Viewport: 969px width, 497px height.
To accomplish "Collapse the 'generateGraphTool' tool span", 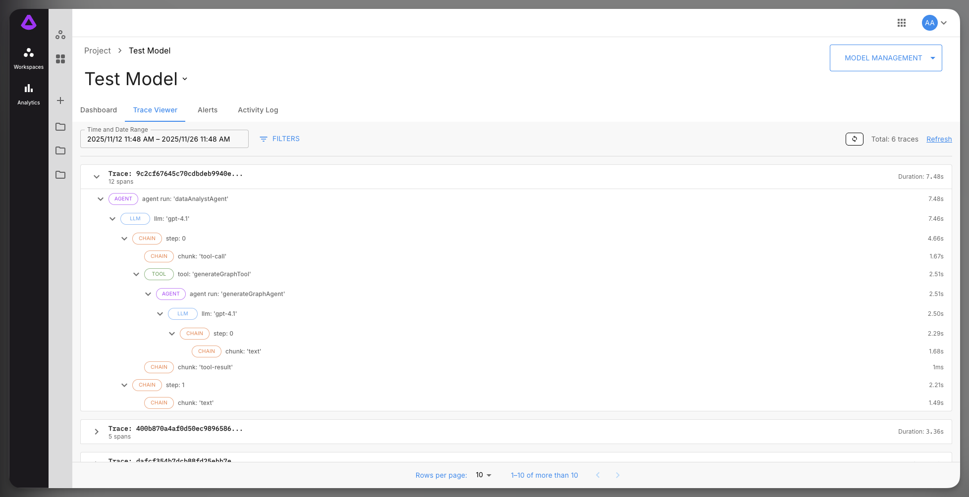I will [x=136, y=274].
